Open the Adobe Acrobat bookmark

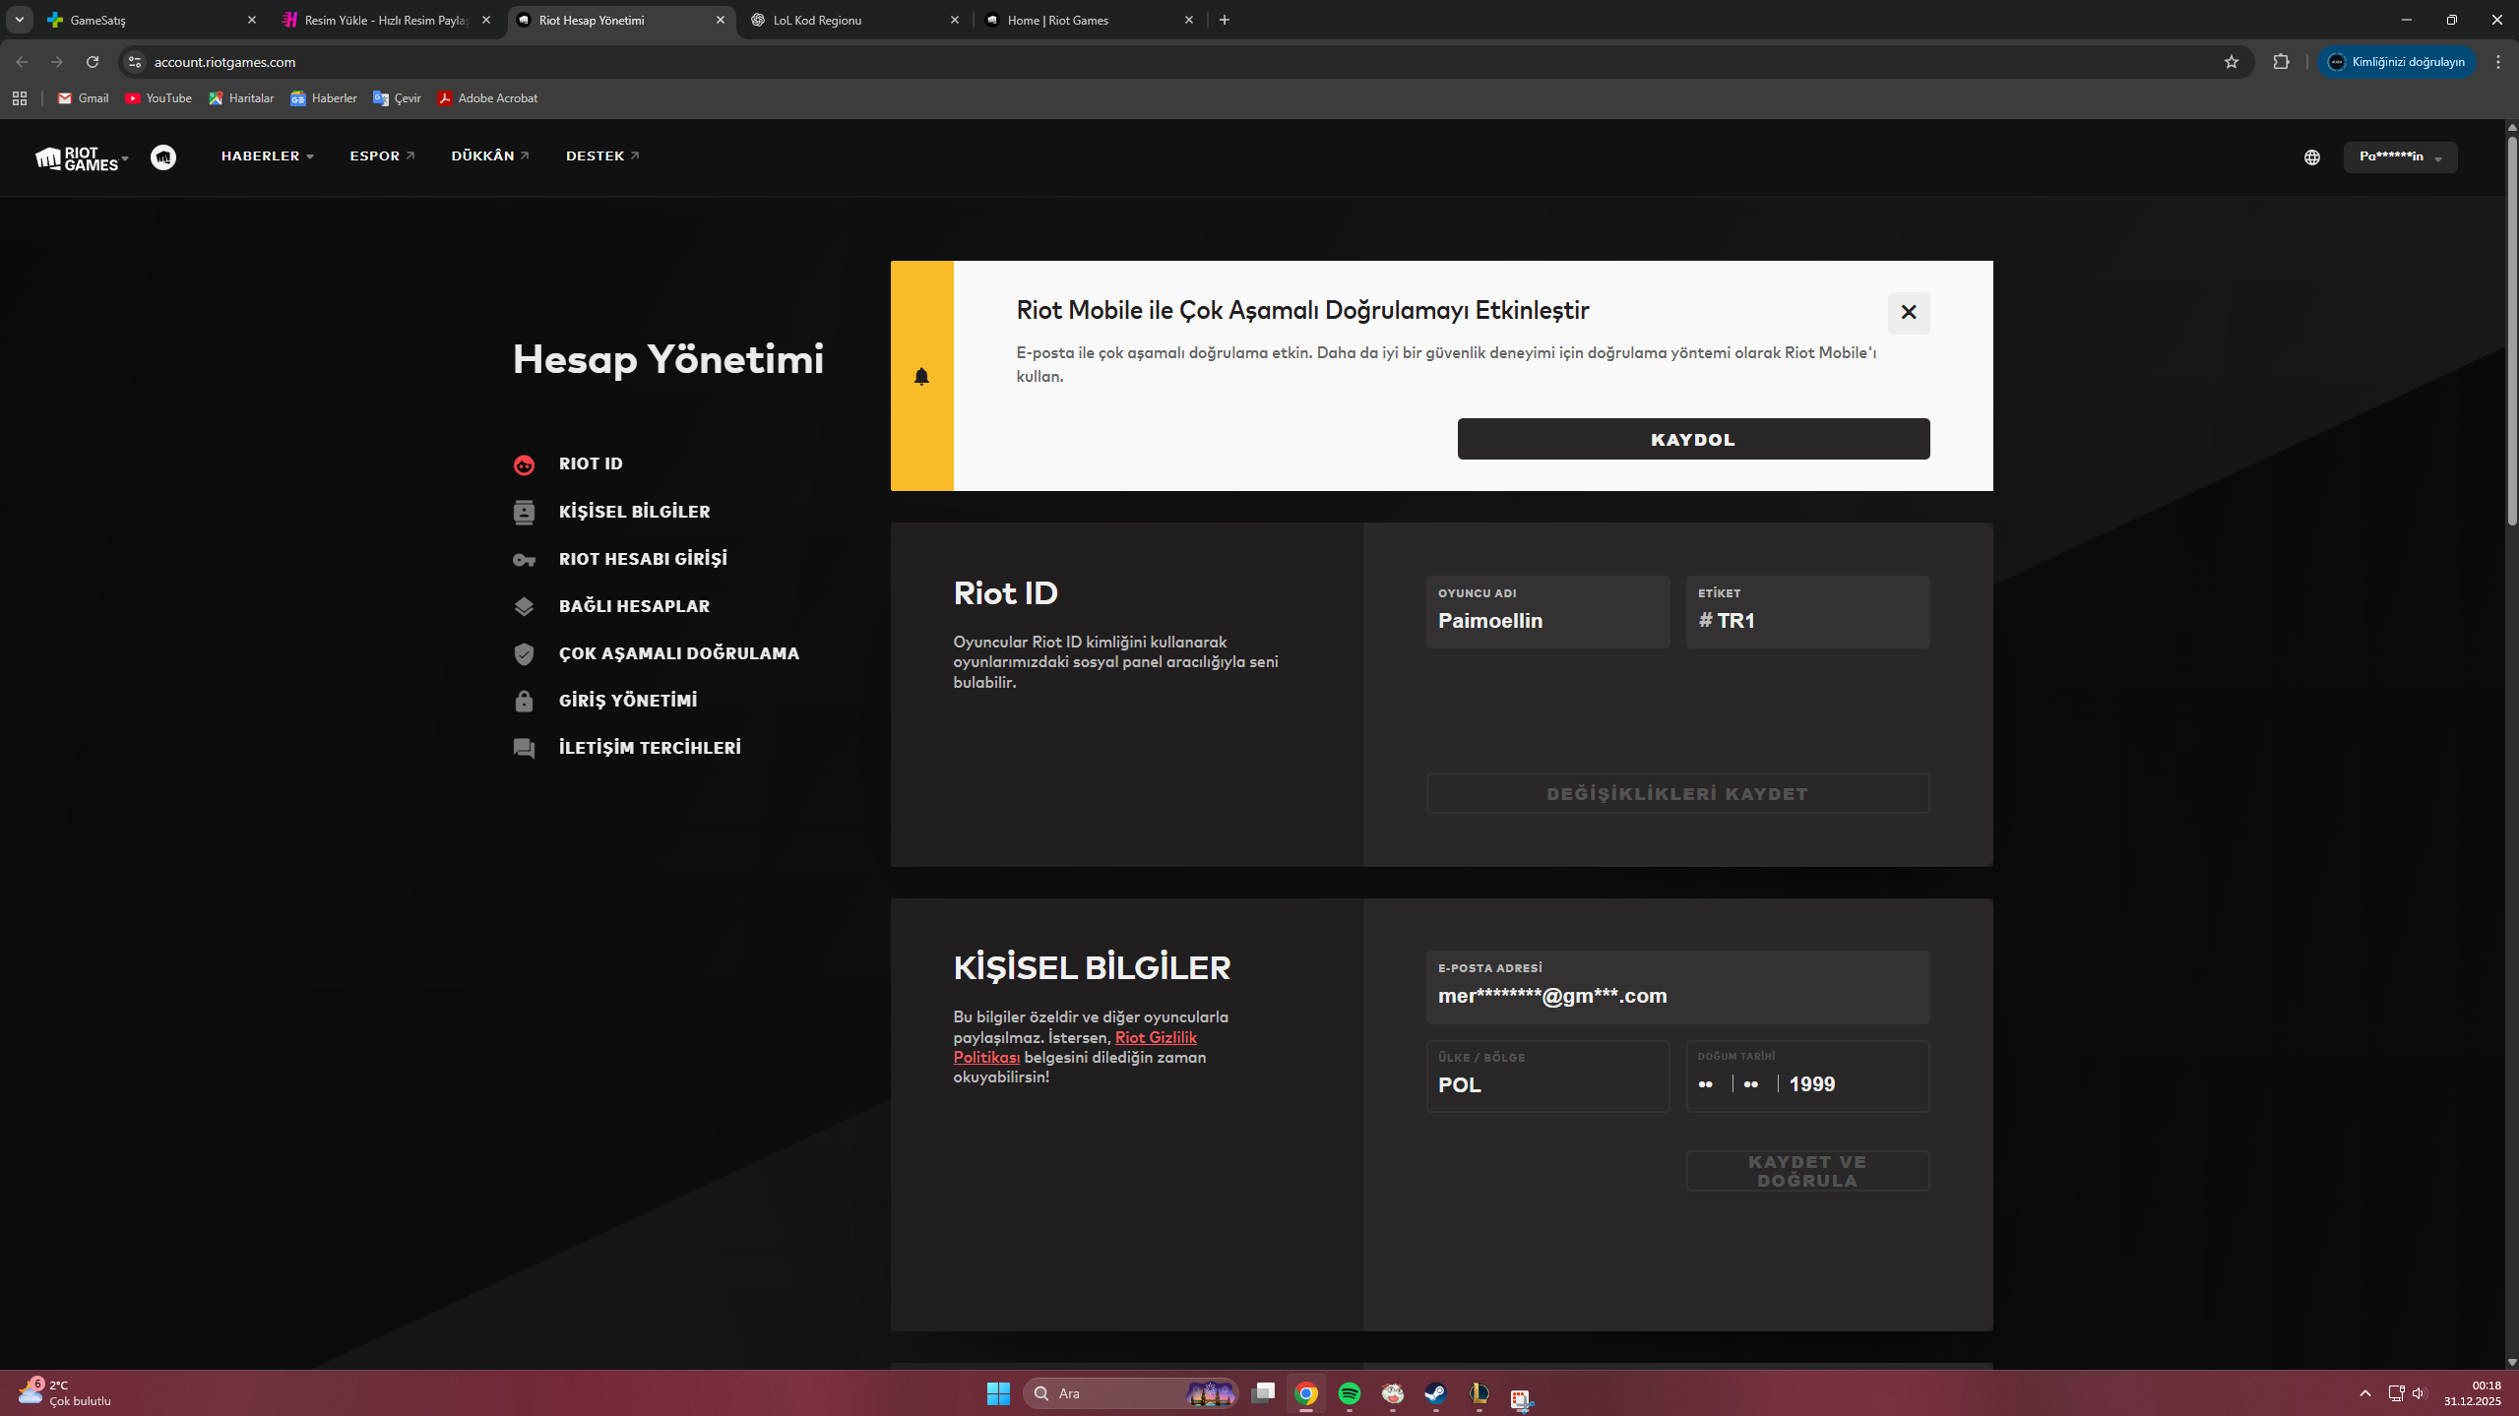[487, 98]
